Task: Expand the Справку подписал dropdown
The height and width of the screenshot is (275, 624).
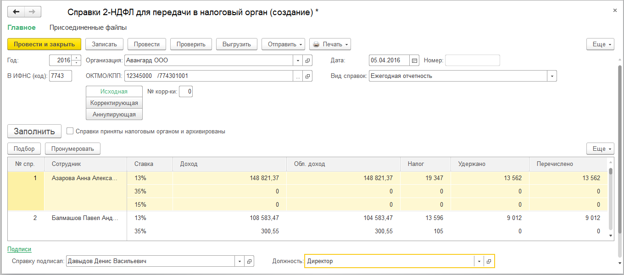Action: pyautogui.click(x=240, y=261)
